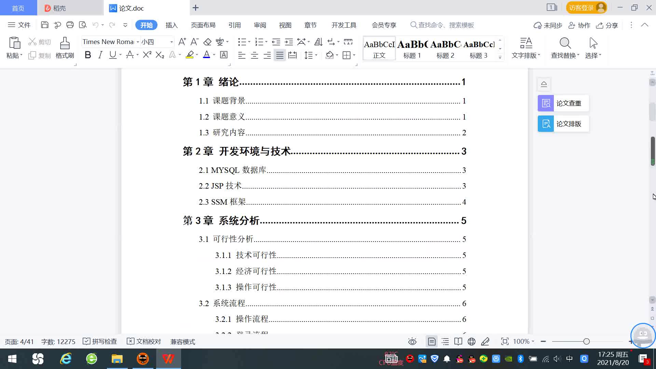656x369 pixels.
Task: Apply bold formatting with the B icon
Action: (x=88, y=55)
